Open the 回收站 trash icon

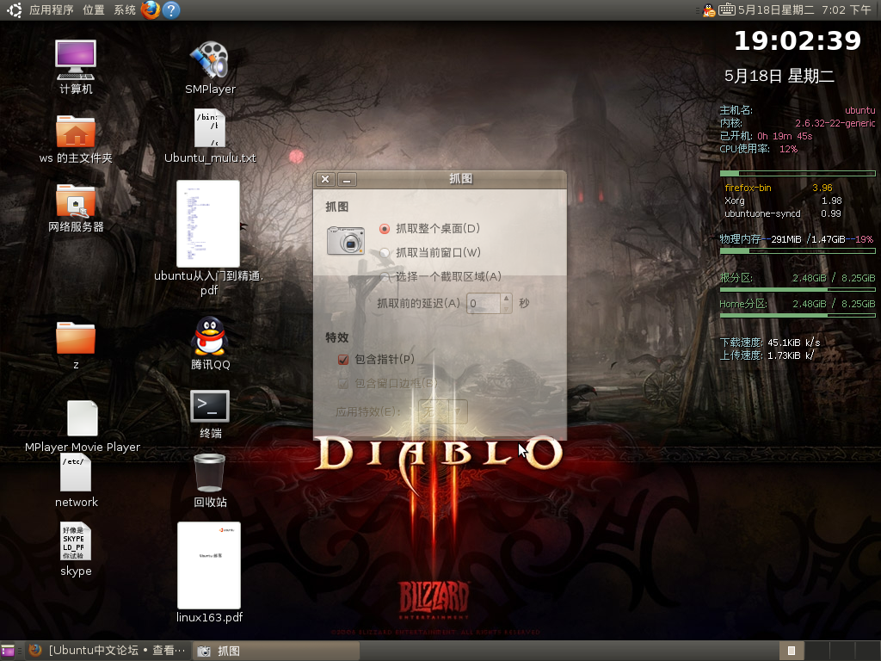[210, 473]
